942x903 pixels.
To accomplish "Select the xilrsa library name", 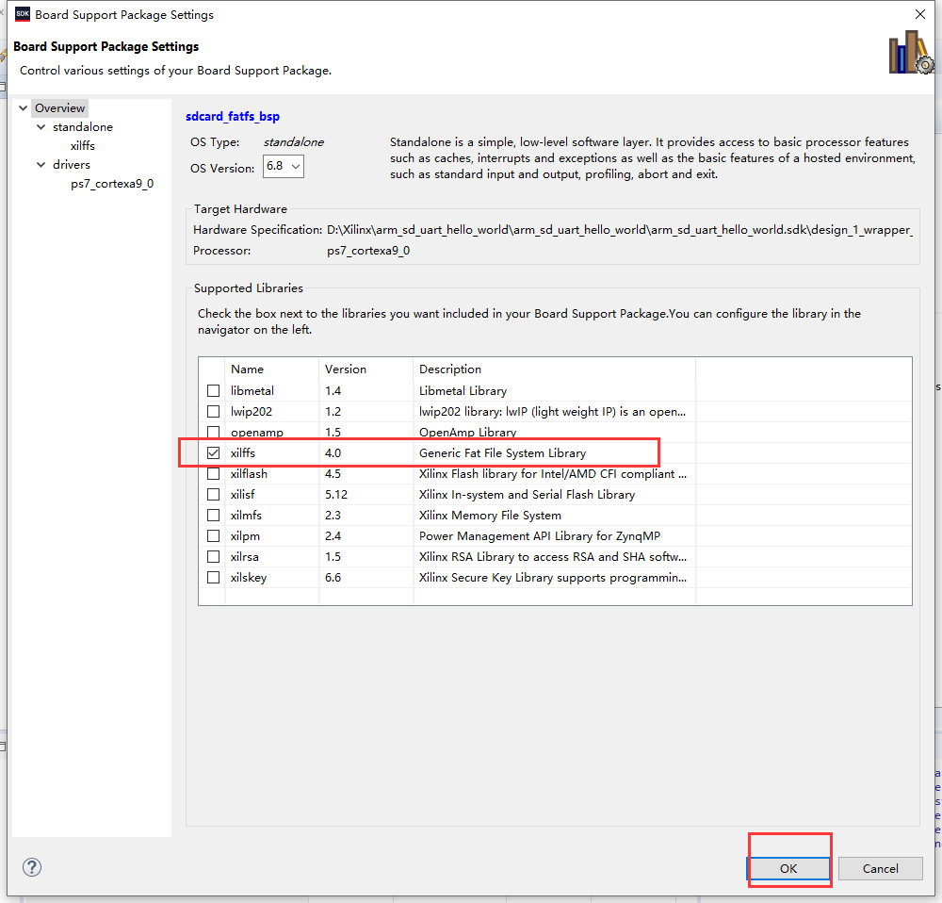I will [245, 557].
